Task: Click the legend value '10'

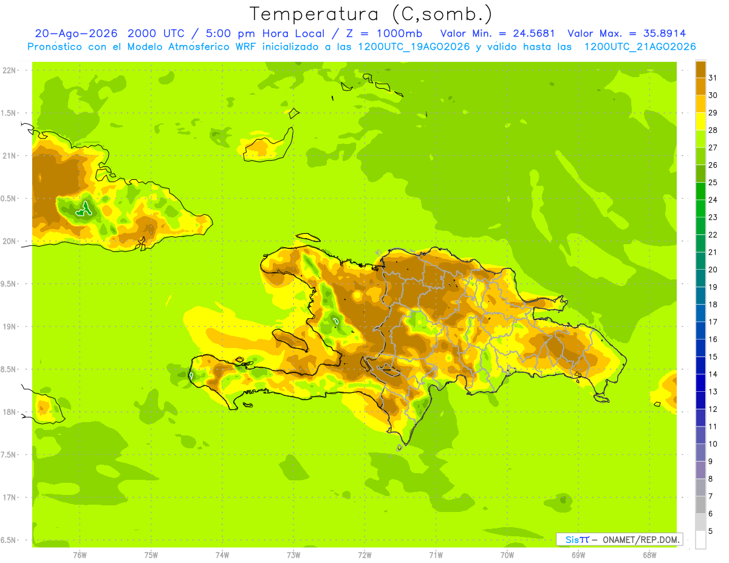Action: coord(713,444)
